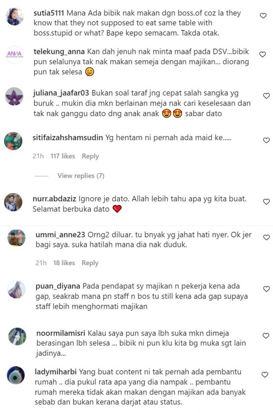Expand View replies (7) thread

click(81, 175)
